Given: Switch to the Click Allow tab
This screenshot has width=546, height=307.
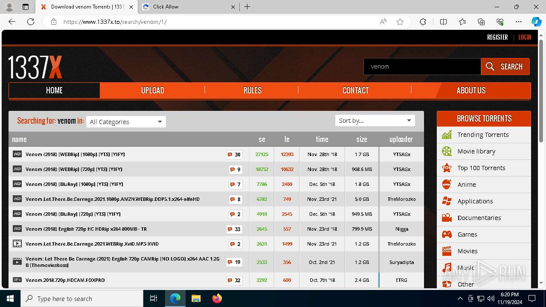Looking at the screenshot, I should point(189,7).
